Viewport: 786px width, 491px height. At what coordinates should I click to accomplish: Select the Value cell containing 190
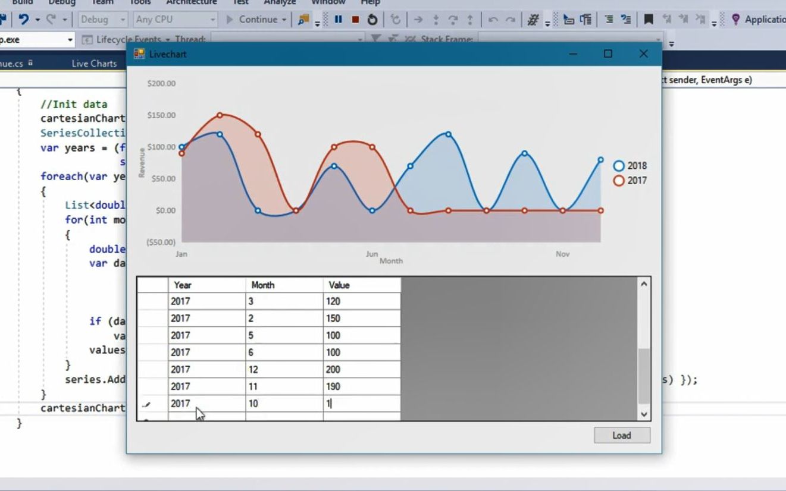point(362,386)
